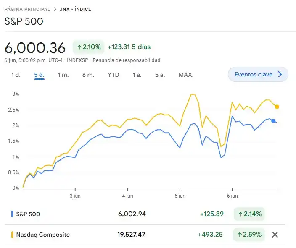This screenshot has height=248, width=296.
Task: Click the up arrow in Nasdaq 2.59% badge
Action: tap(239, 235)
